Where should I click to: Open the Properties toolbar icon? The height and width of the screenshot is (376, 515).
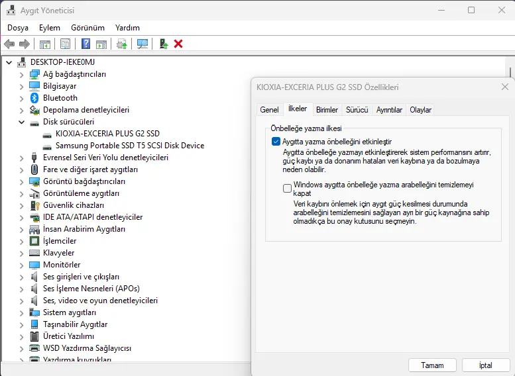pyautogui.click(x=65, y=44)
